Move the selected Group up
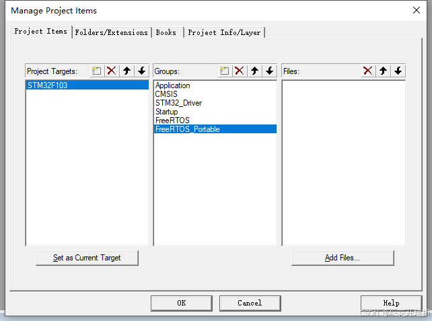The width and height of the screenshot is (432, 321). pyautogui.click(x=254, y=71)
